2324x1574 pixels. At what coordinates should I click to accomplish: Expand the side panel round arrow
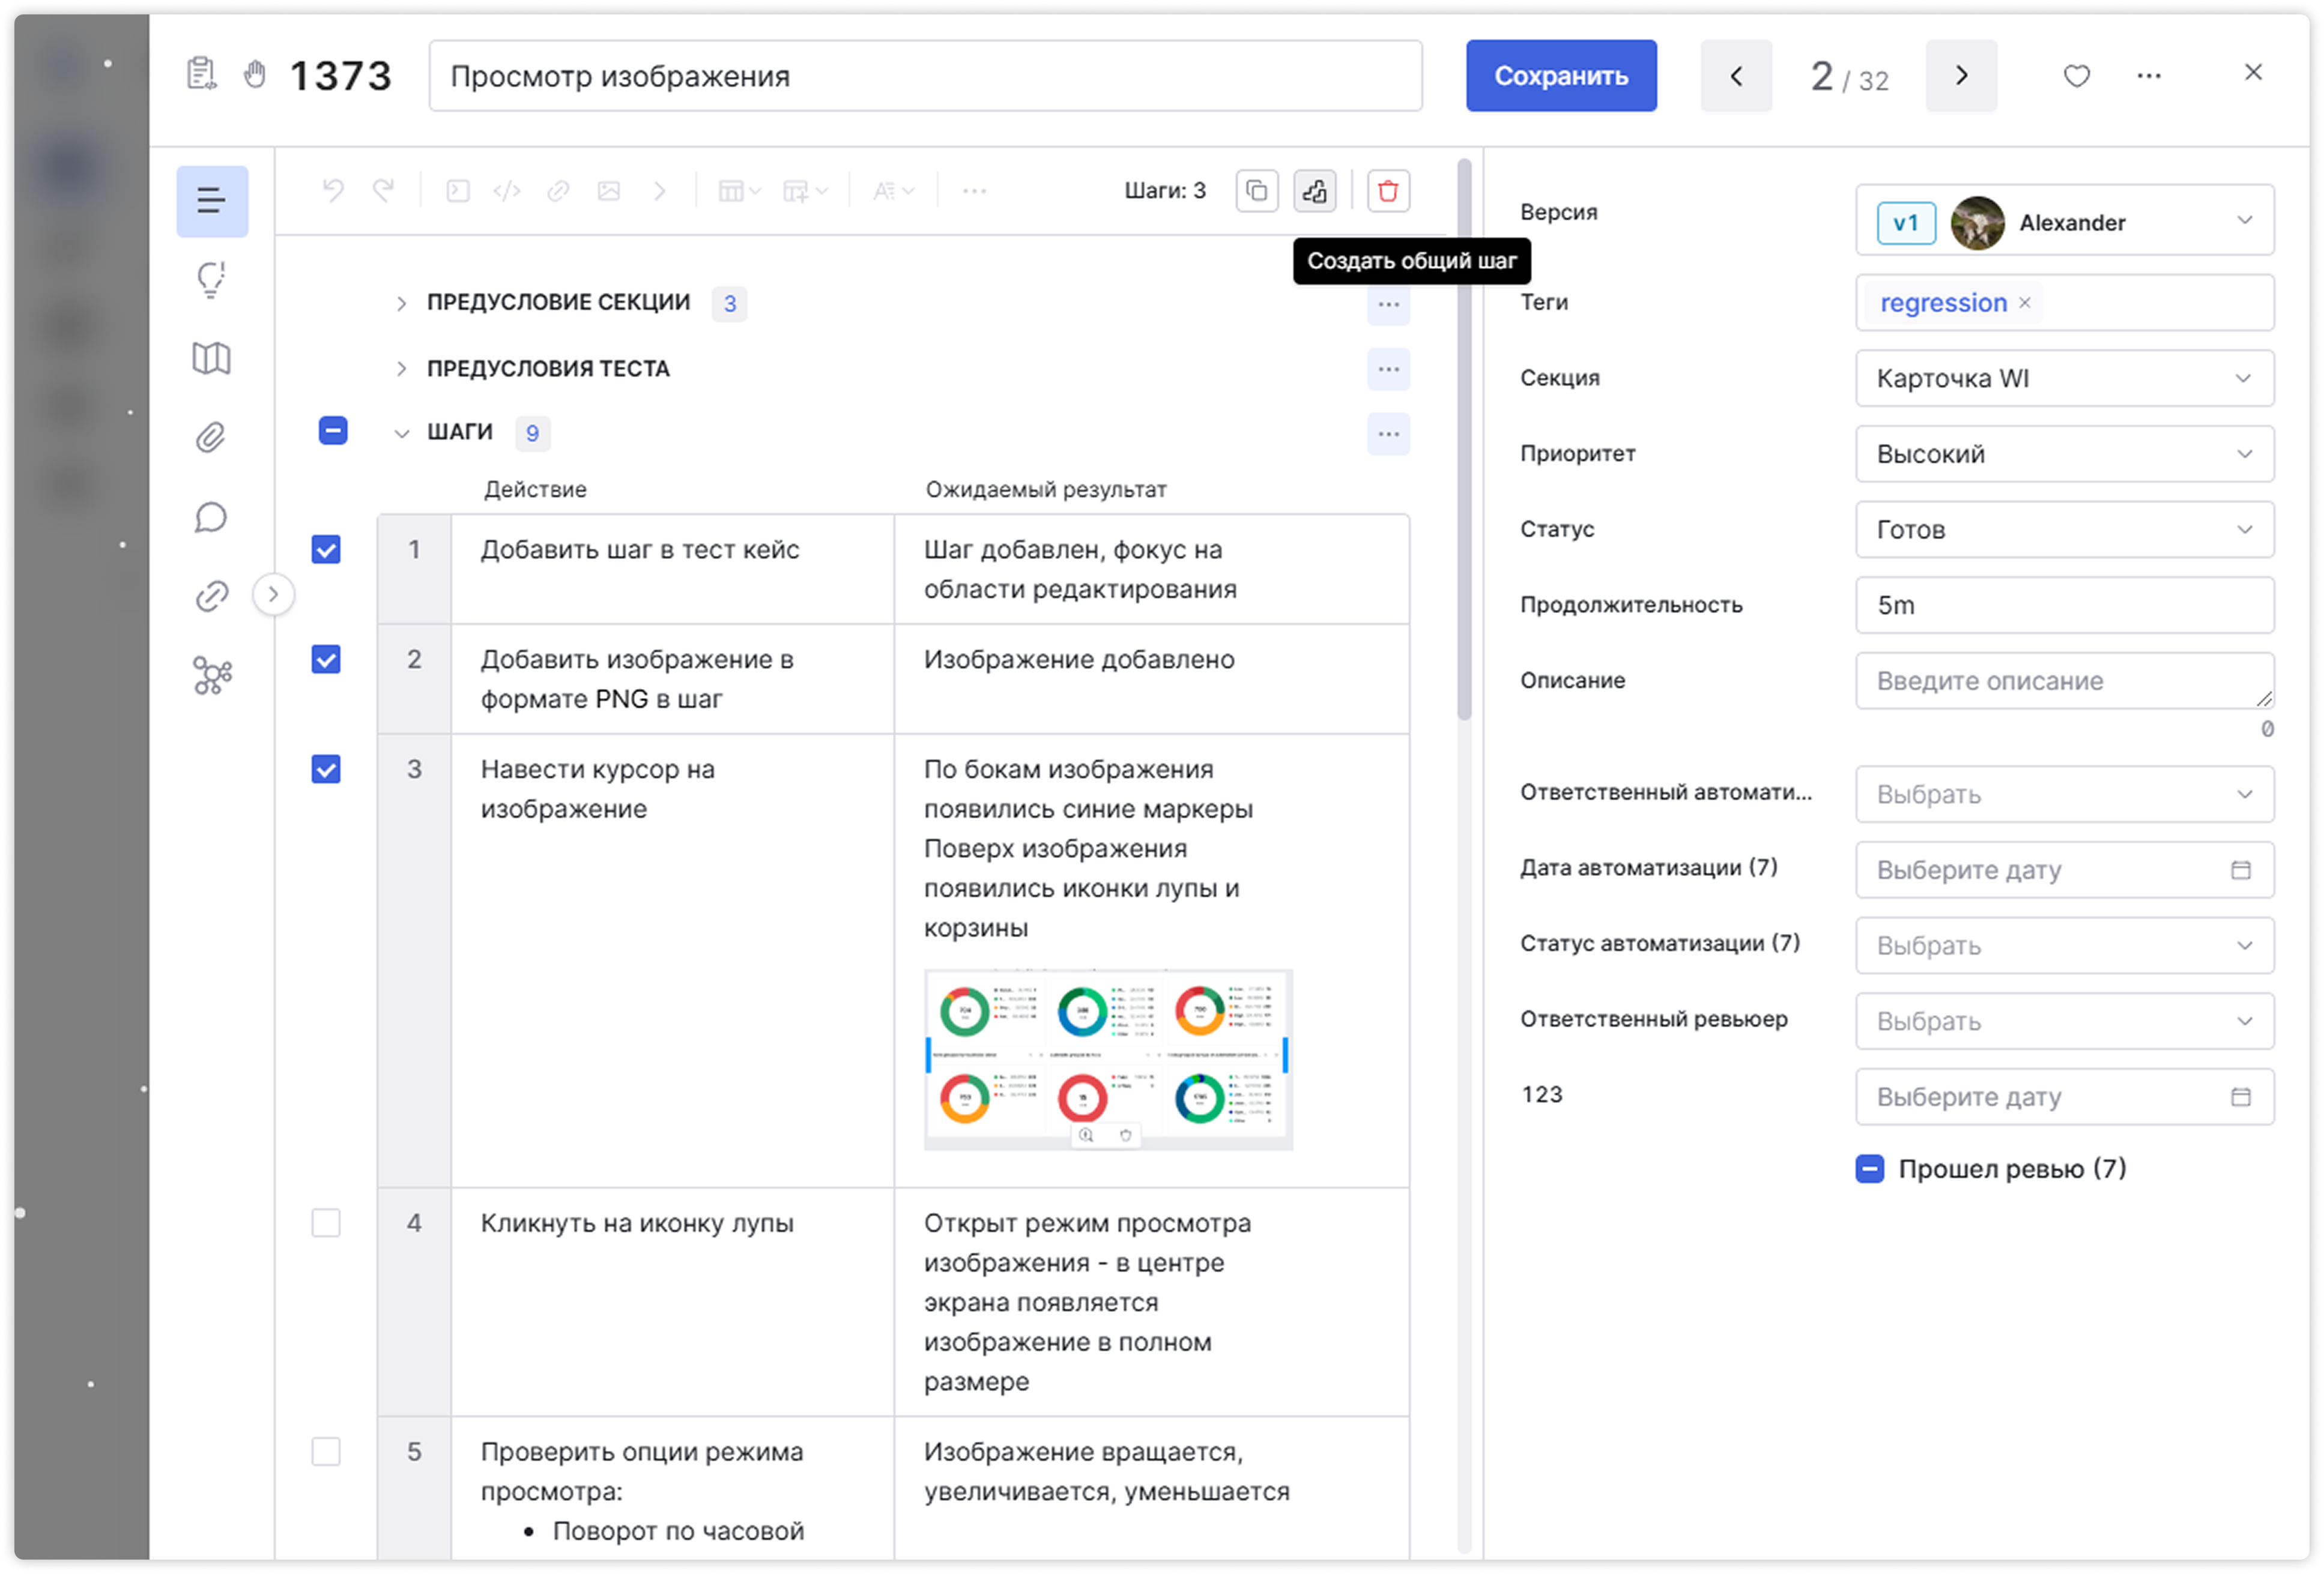tap(273, 595)
